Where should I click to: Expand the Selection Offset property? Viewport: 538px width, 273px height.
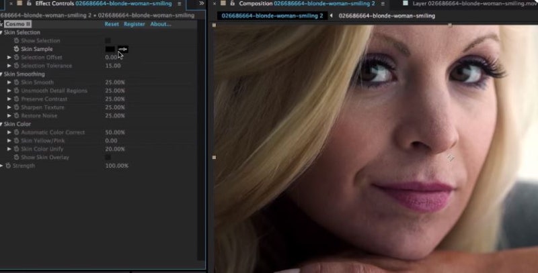pyautogui.click(x=9, y=58)
